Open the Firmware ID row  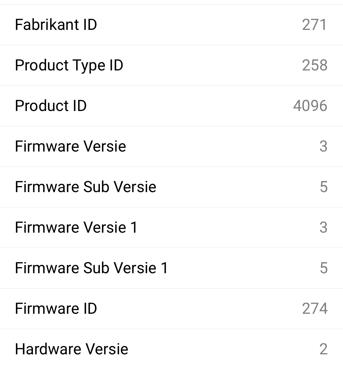171,309
